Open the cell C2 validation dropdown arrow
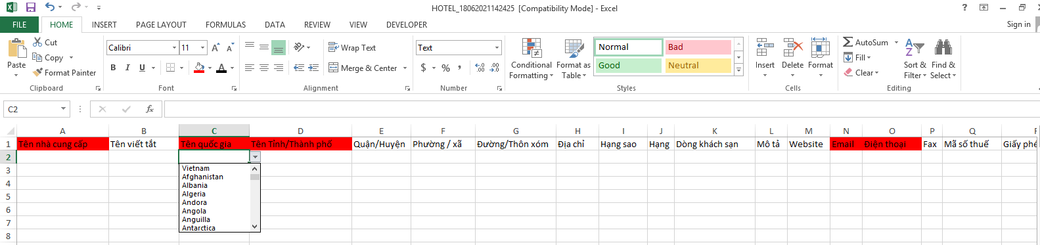This screenshot has height=245, width=1040. coord(255,157)
